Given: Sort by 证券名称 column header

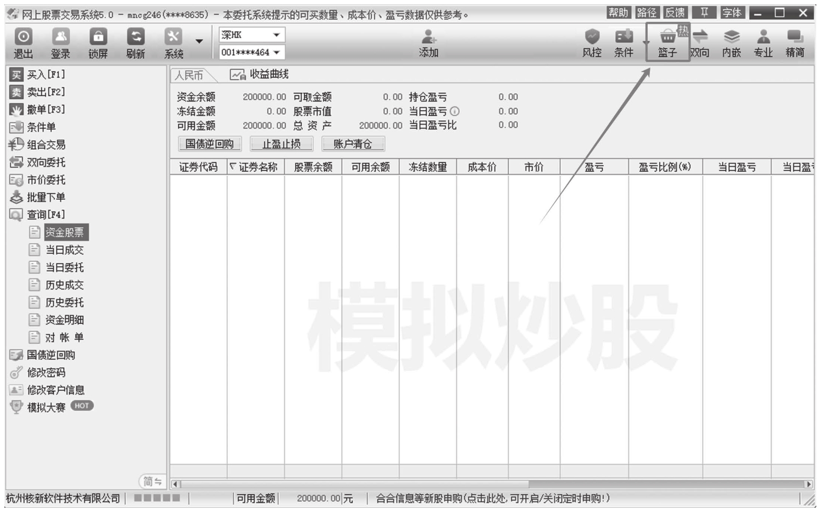Looking at the screenshot, I should tap(256, 167).
